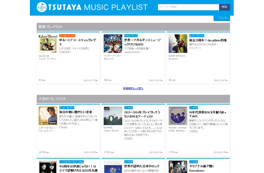This screenshot has width=264, height=173.
Task: Open the ゆる〜くアコースティックレゲエ playlist title
Action: (x=77, y=42)
